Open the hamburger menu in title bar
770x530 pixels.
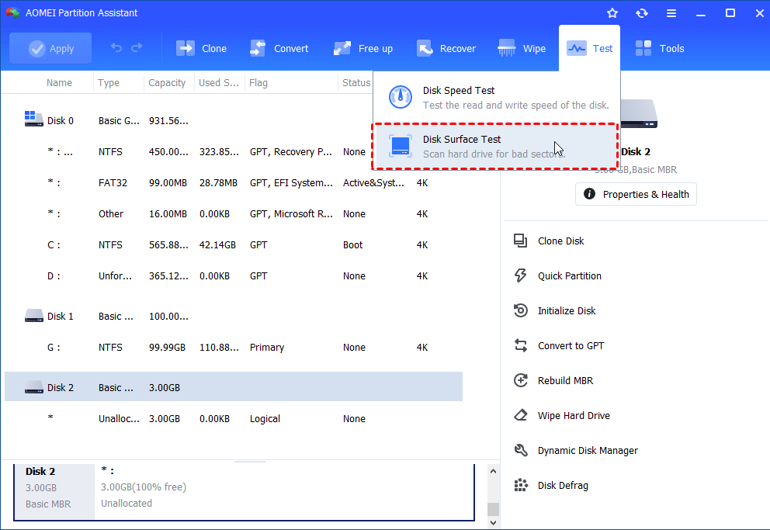point(671,13)
